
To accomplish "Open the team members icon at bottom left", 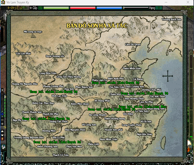I will 3,147.
